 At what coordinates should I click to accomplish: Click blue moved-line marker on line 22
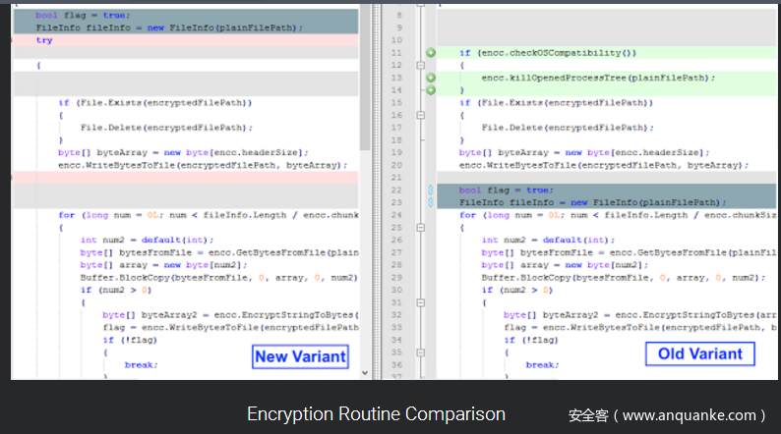coord(431,190)
